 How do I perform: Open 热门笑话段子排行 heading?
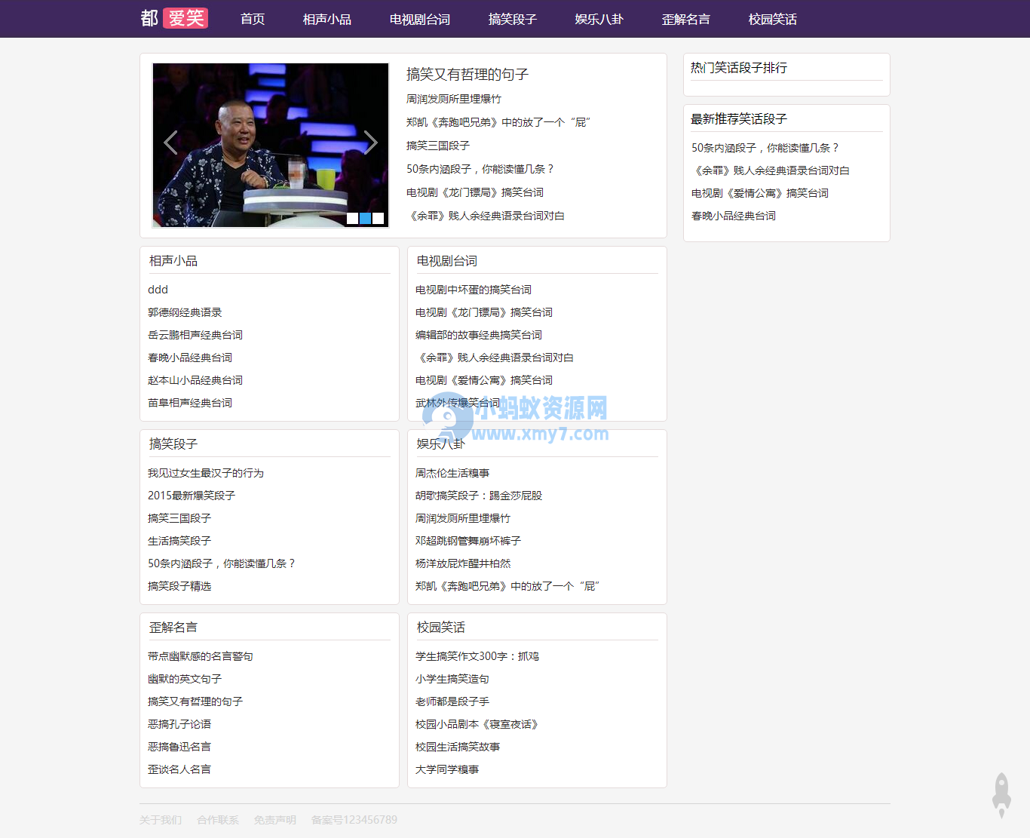click(x=739, y=68)
